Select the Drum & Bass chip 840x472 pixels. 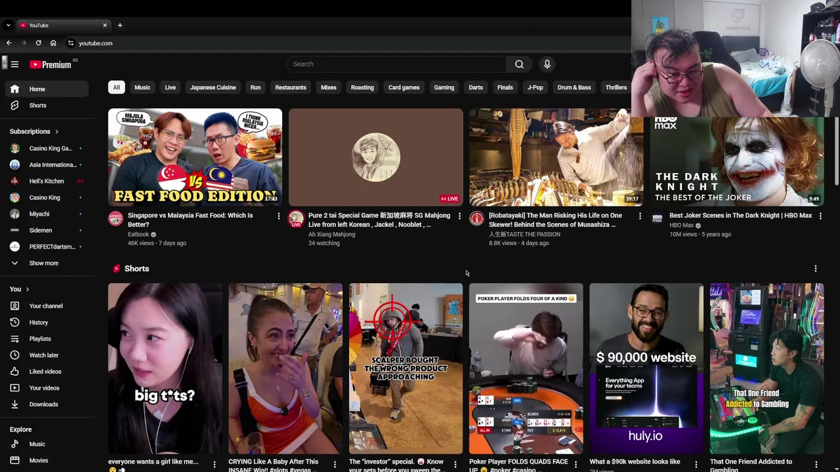pos(574,87)
